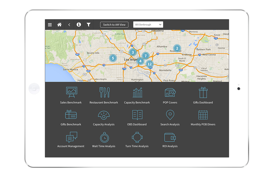Open the Monthly POB Diners calendar icon
The image size is (275, 179).
203,115
